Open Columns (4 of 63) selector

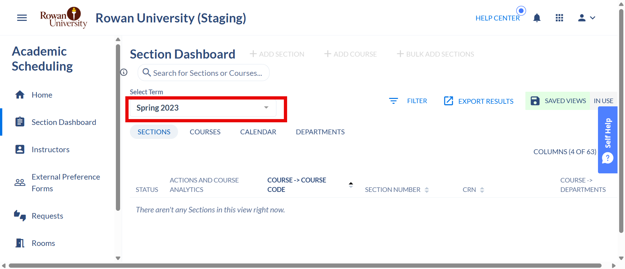tap(565, 152)
